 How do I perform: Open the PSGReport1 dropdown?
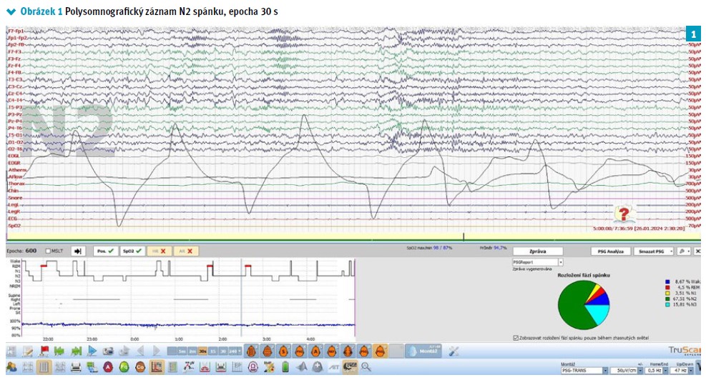(560, 262)
